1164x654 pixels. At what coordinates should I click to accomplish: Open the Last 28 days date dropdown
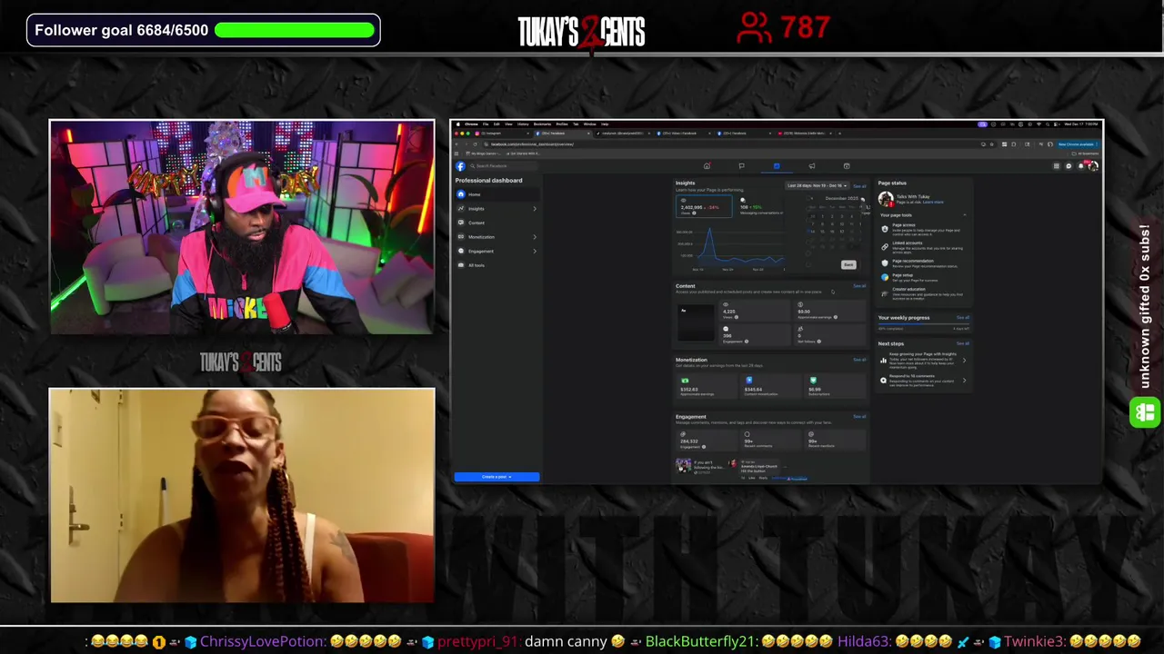(x=818, y=185)
